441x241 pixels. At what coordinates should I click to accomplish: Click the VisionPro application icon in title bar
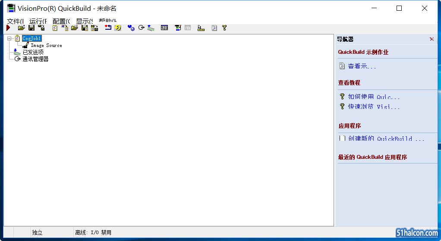tap(11, 8)
